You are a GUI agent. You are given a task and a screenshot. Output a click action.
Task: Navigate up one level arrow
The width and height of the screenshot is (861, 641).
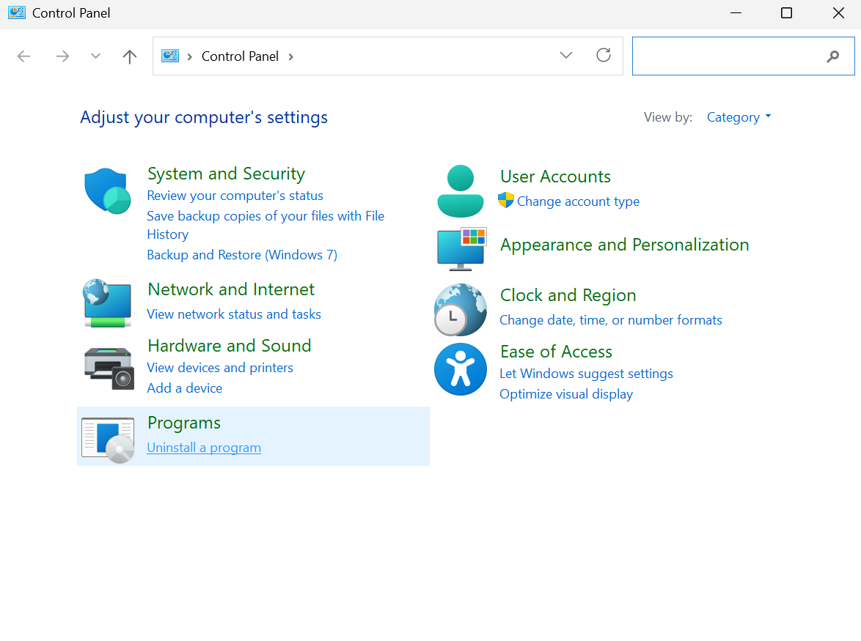click(x=130, y=56)
